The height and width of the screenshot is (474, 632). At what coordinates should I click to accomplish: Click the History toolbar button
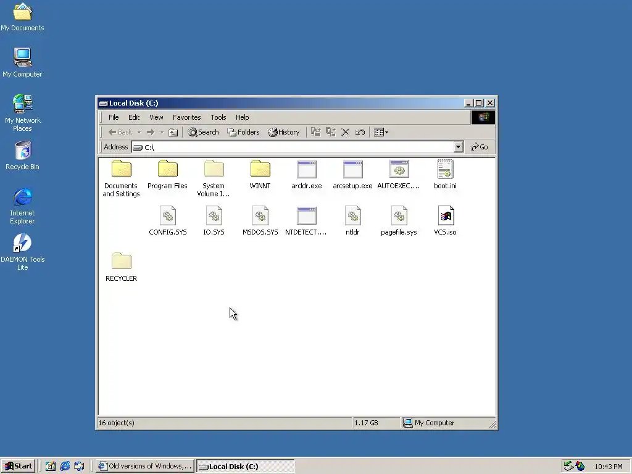click(284, 132)
